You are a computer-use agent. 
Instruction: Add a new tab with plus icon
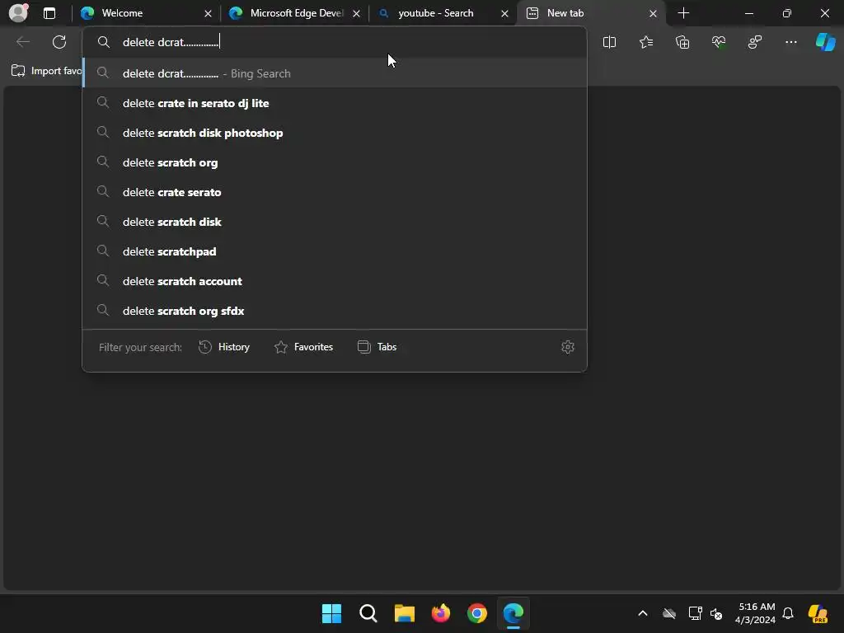pyautogui.click(x=683, y=13)
